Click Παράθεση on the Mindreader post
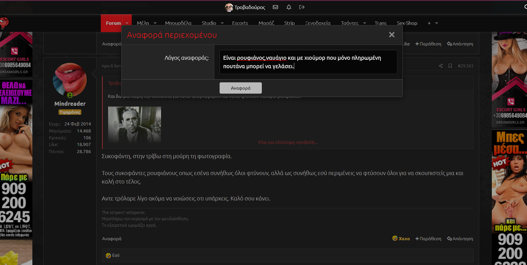Screen dimensions: 527x265 [x=428, y=238]
